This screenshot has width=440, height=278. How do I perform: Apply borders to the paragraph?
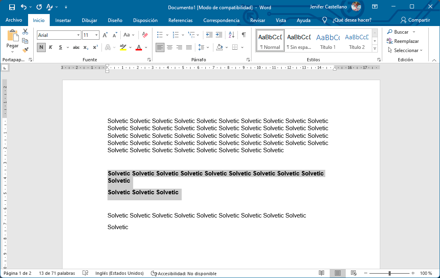(235, 47)
